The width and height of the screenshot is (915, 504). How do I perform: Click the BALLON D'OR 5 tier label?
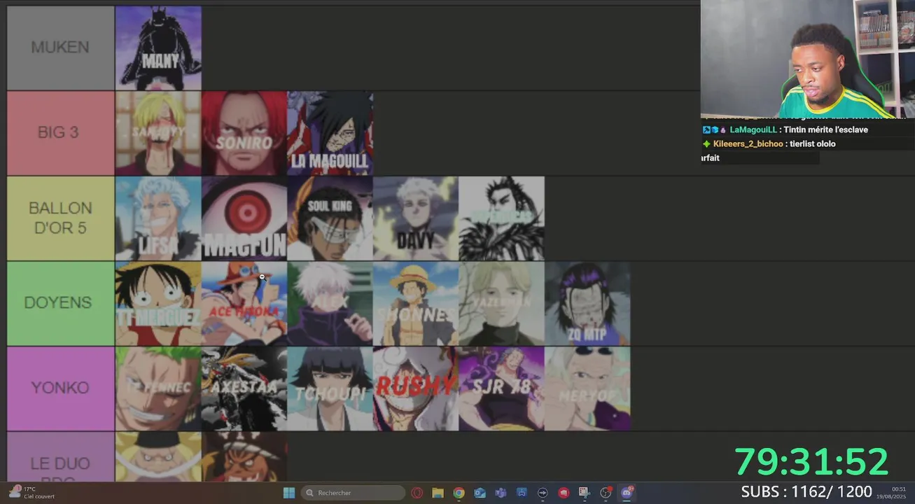(x=60, y=218)
